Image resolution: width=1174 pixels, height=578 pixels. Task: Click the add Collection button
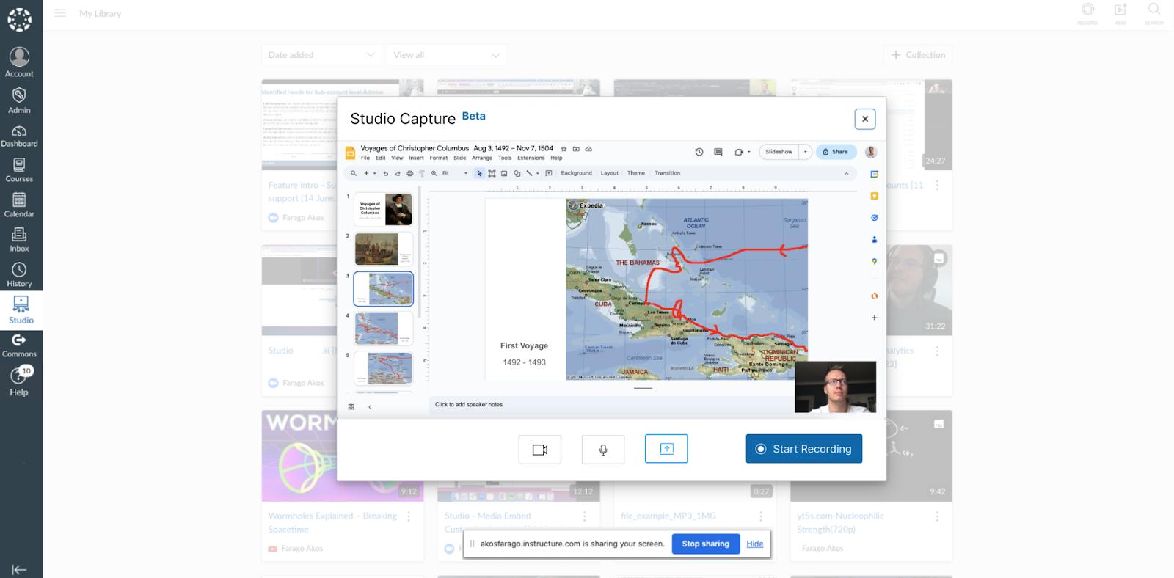tap(918, 55)
